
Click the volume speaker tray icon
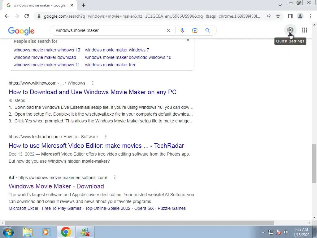285,232
